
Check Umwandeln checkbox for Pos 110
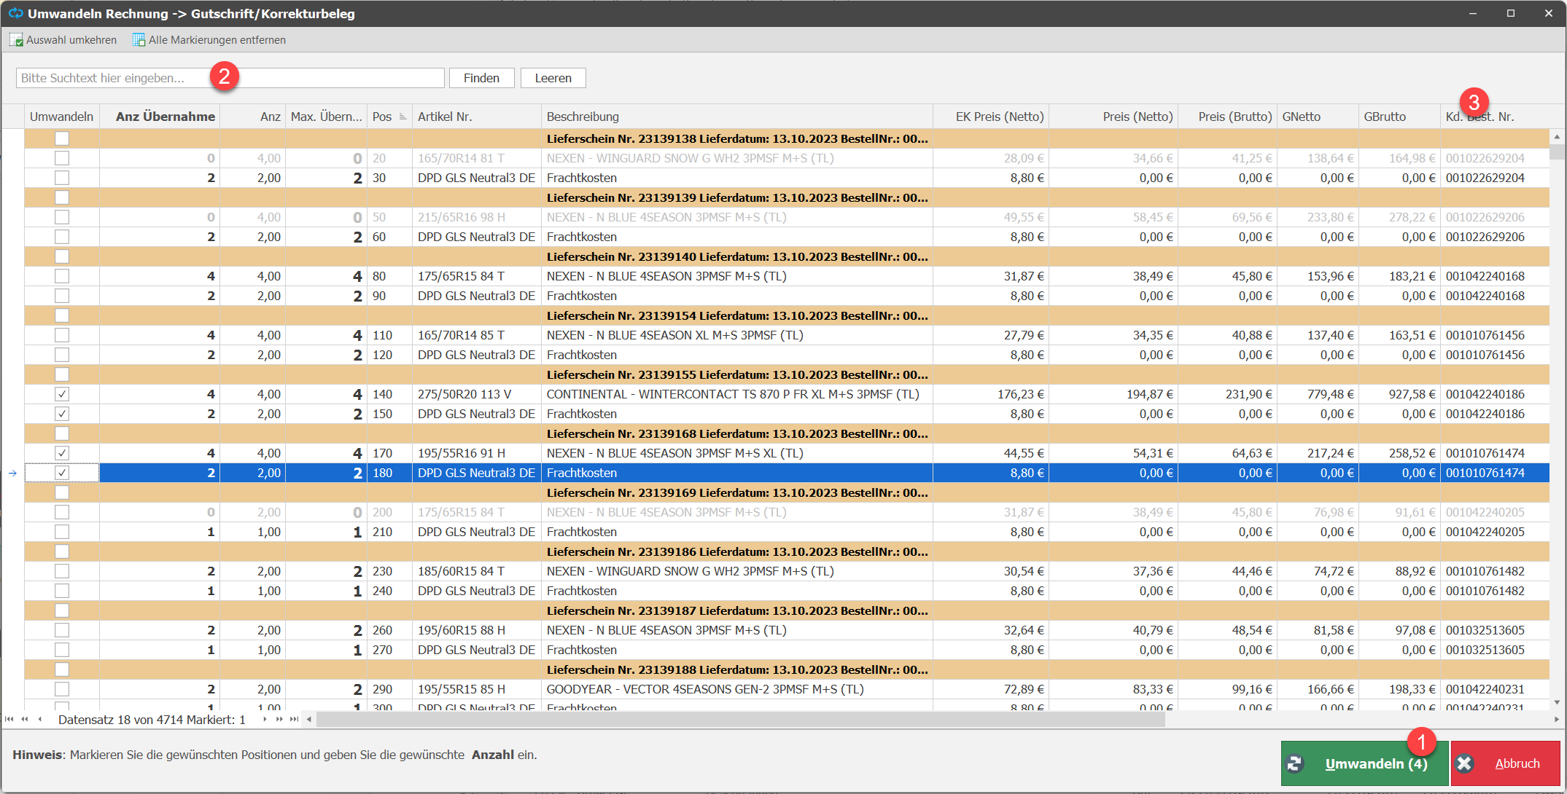[x=62, y=335]
